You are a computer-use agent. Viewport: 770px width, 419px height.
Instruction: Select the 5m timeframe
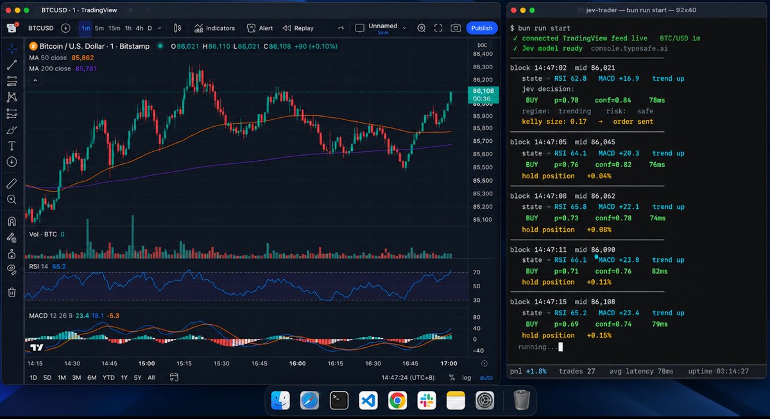[99, 28]
